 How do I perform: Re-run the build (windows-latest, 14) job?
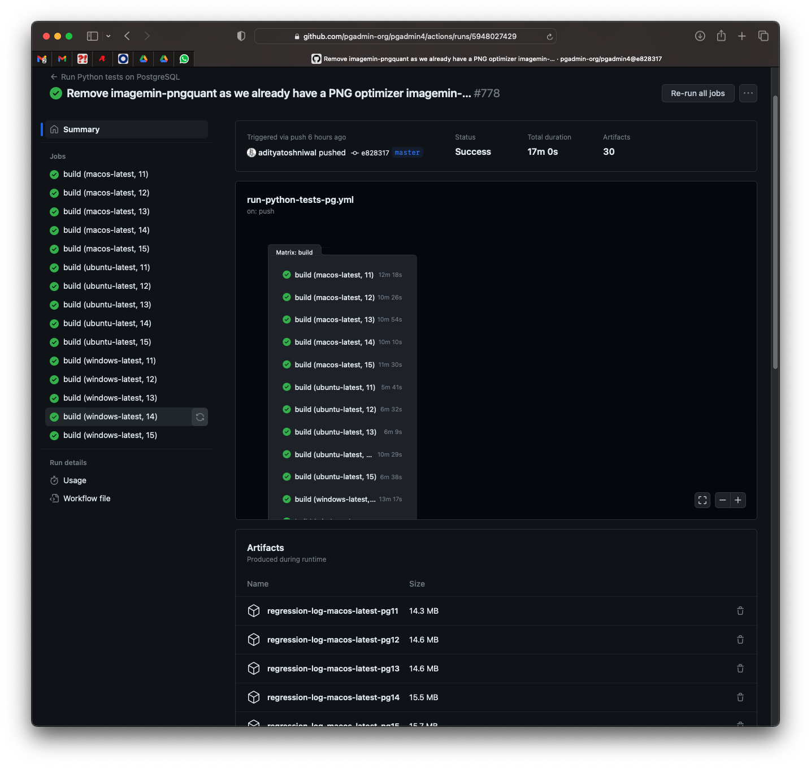(200, 416)
